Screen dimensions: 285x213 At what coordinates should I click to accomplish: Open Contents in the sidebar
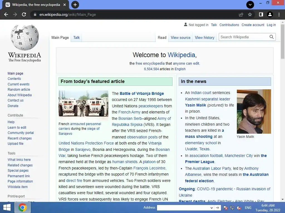14,78
